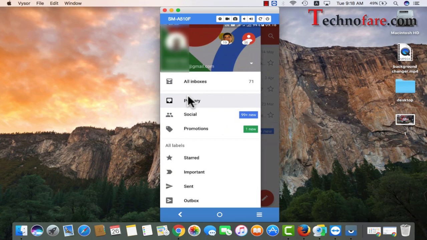Open Firefox from the dock
The width and height of the screenshot is (427, 240).
coord(304,231)
